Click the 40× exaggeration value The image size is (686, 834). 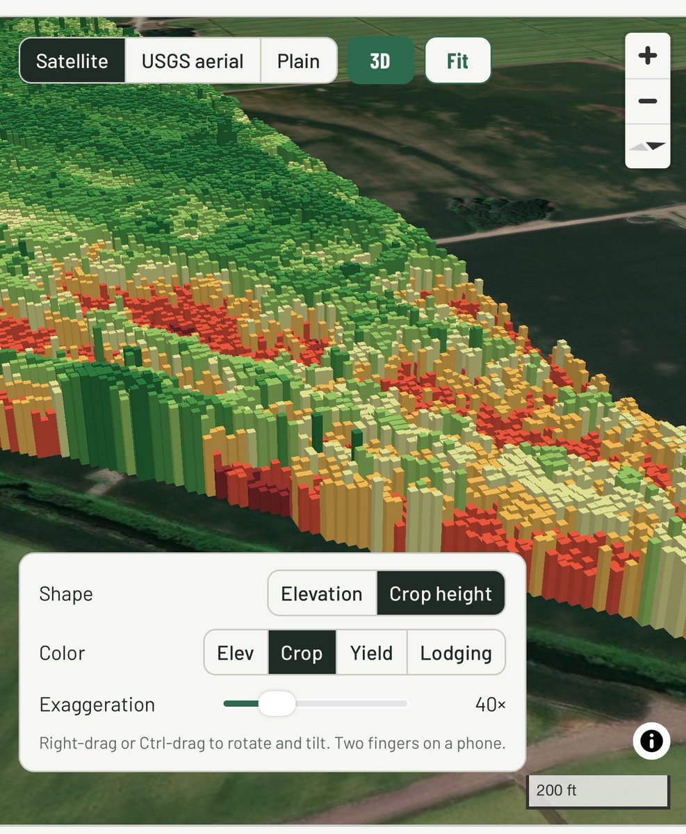click(490, 704)
